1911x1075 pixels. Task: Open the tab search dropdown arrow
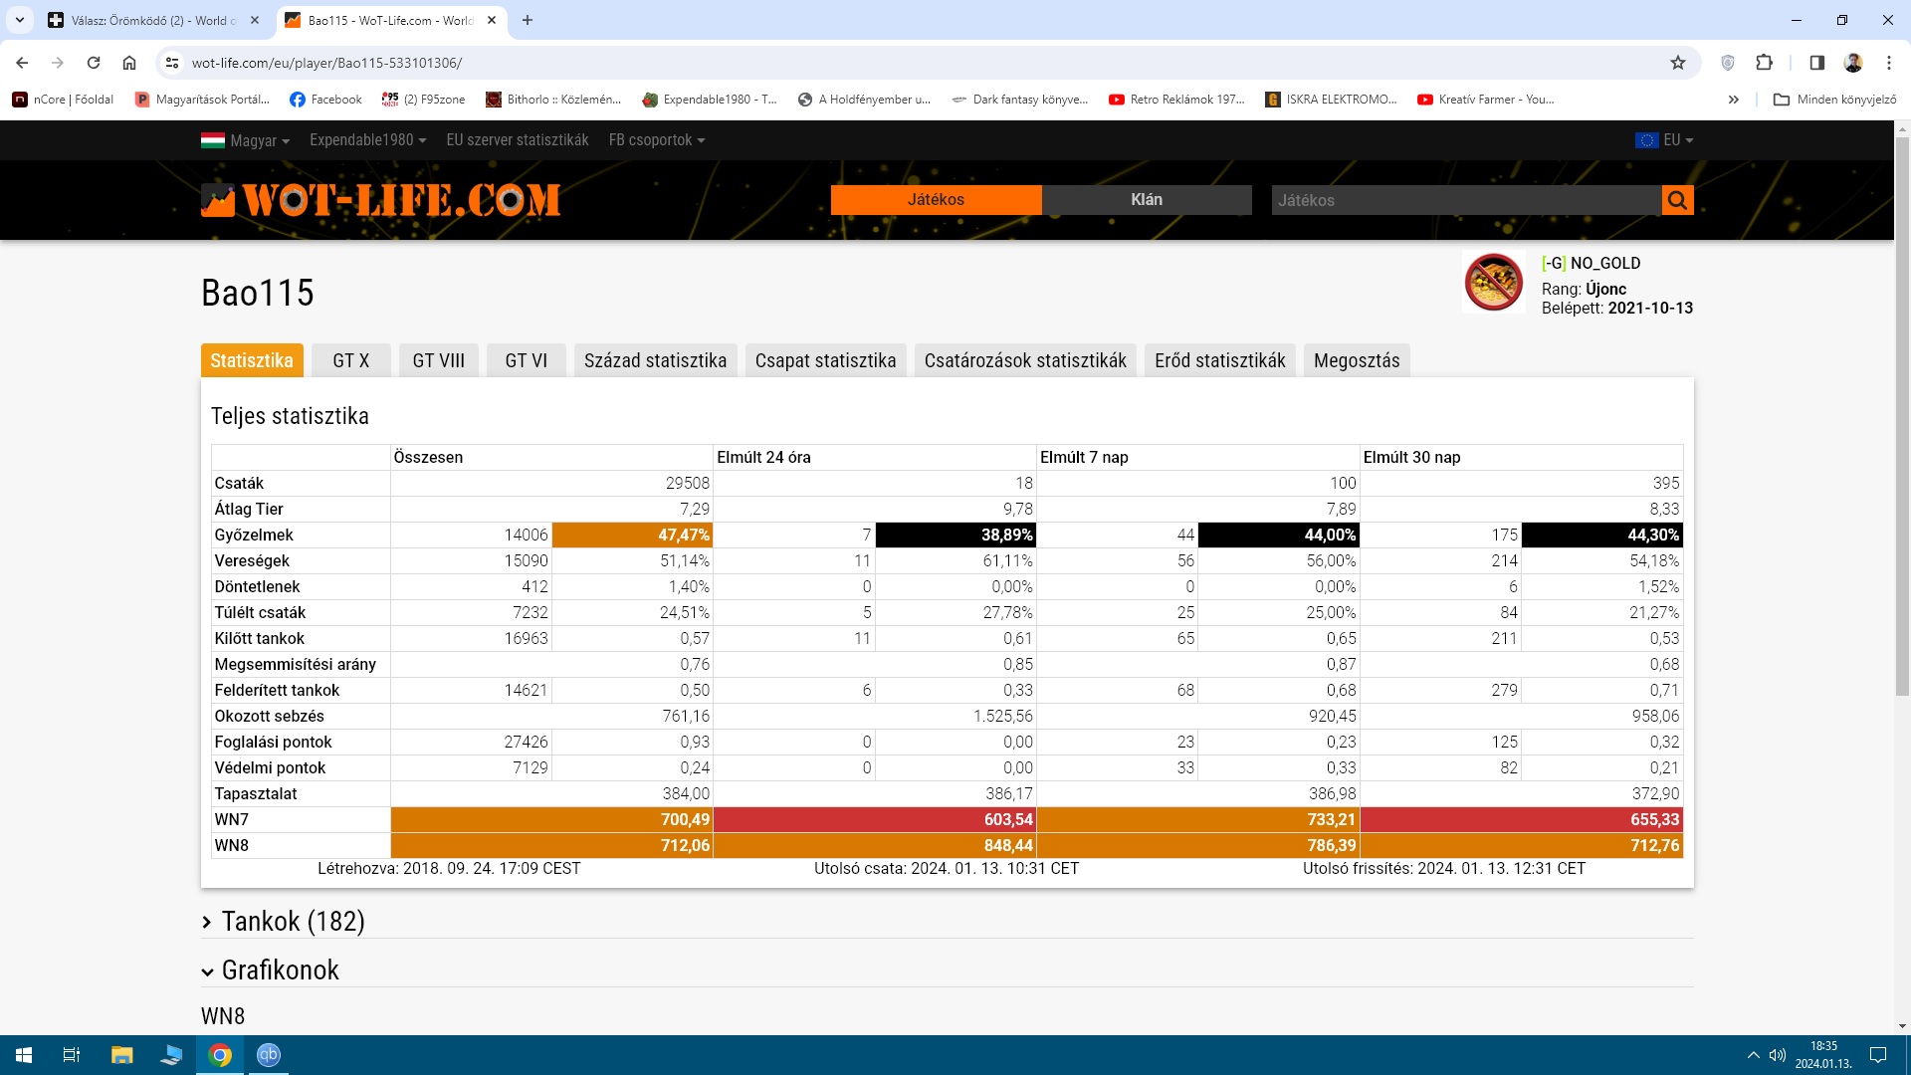[x=19, y=20]
